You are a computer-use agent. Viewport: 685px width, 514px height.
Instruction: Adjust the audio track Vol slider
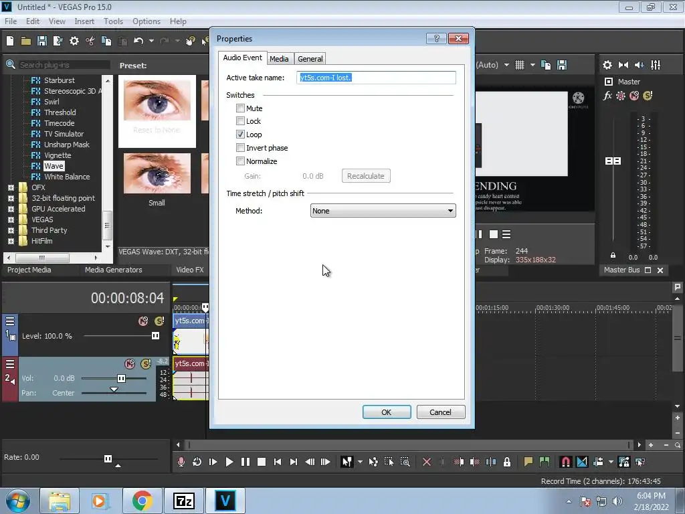[122, 379]
